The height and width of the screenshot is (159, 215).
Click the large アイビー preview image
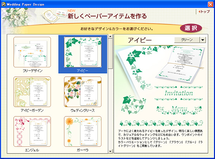[x=161, y=86]
